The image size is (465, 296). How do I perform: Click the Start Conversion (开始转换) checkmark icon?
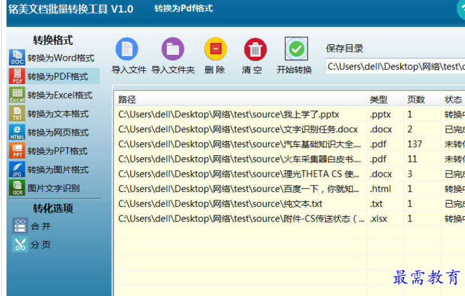point(296,48)
